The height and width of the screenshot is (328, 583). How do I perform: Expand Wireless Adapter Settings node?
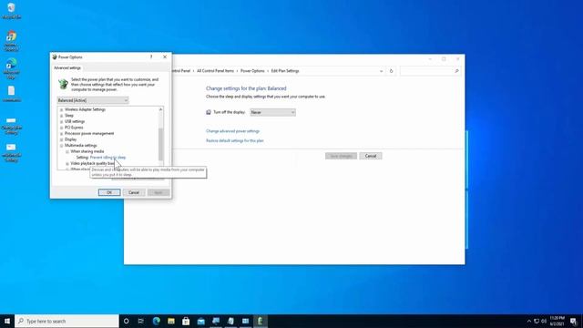tap(61, 109)
